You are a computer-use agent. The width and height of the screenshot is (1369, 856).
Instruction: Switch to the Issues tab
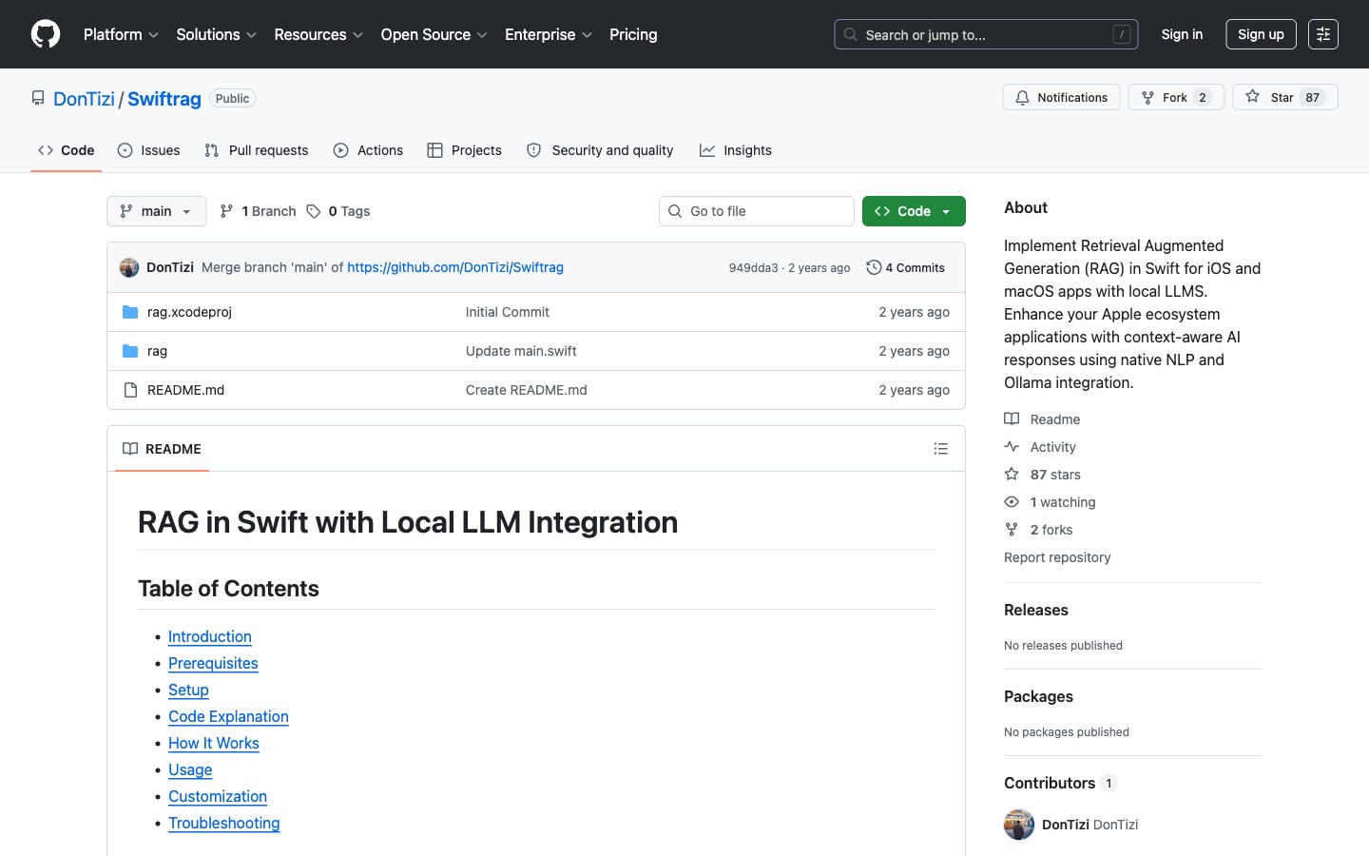tap(148, 150)
